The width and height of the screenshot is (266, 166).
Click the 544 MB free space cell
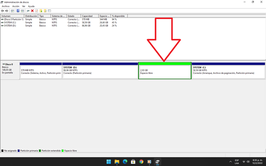[103, 20]
